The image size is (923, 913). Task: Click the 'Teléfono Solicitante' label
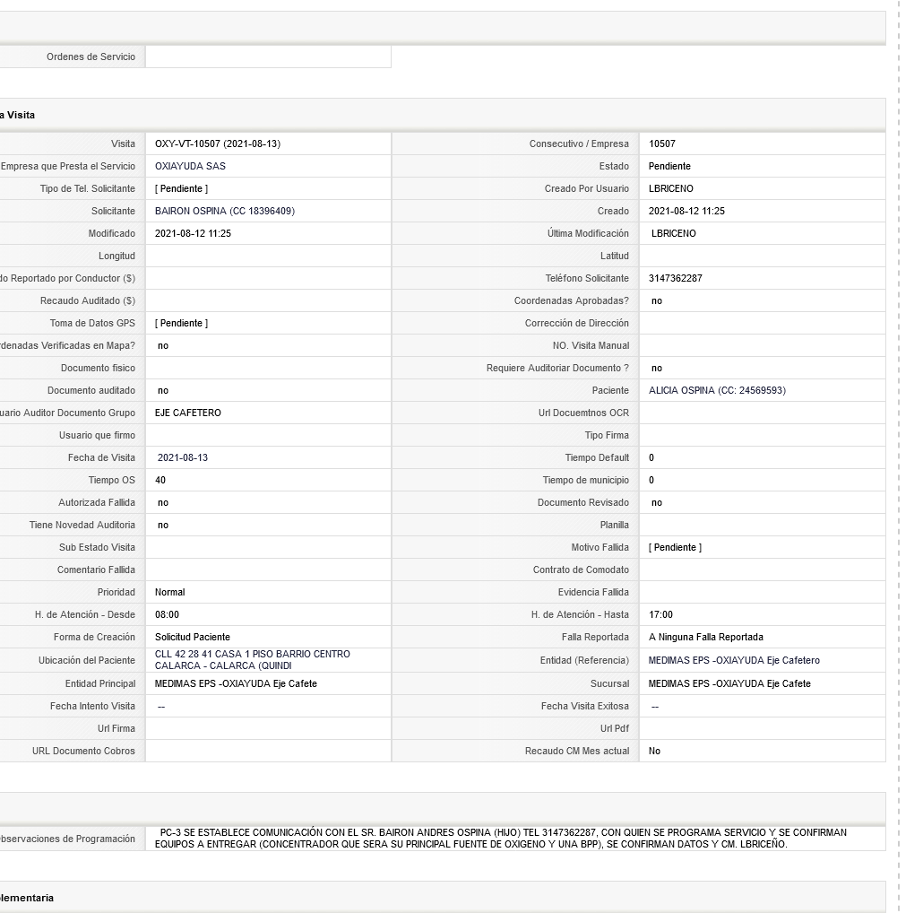click(587, 278)
